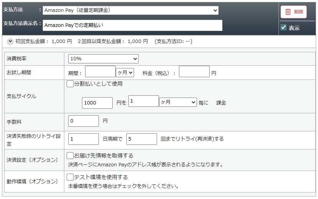Click the お試し期間 period input field
This screenshot has width=318, height=199.
[100, 72]
